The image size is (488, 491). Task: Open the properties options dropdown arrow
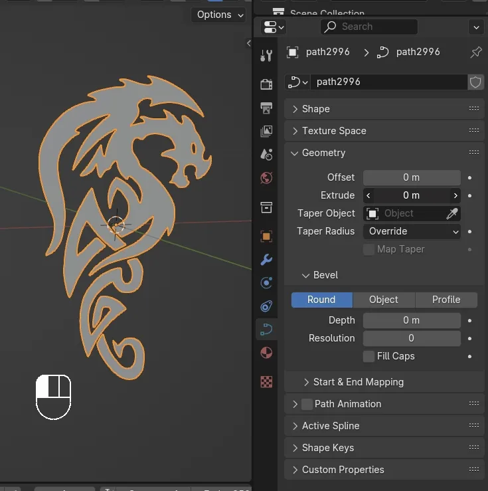476,27
